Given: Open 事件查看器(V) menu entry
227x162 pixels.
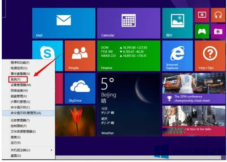Looking at the screenshot, I should click(x=28, y=74).
